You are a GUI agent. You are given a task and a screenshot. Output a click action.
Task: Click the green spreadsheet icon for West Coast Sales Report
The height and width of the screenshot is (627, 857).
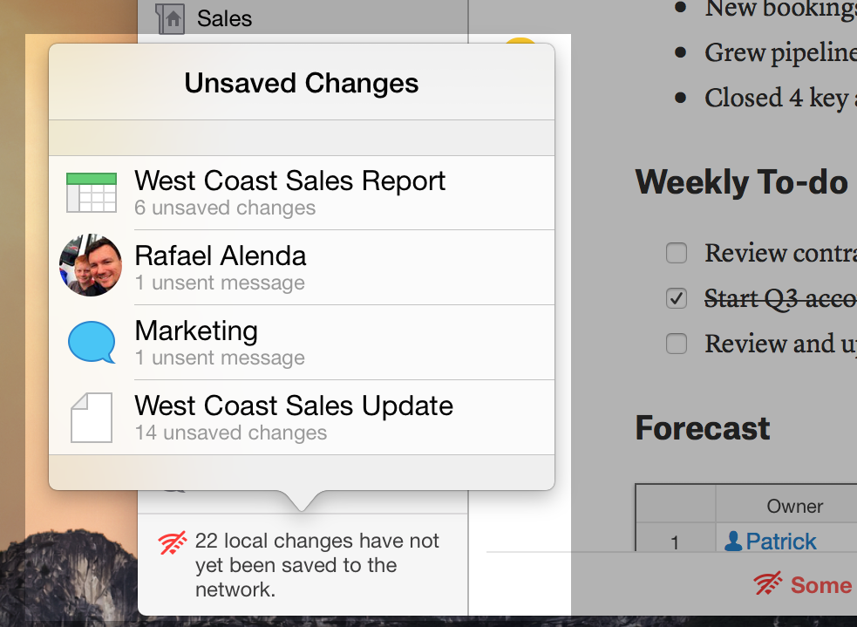point(92,193)
